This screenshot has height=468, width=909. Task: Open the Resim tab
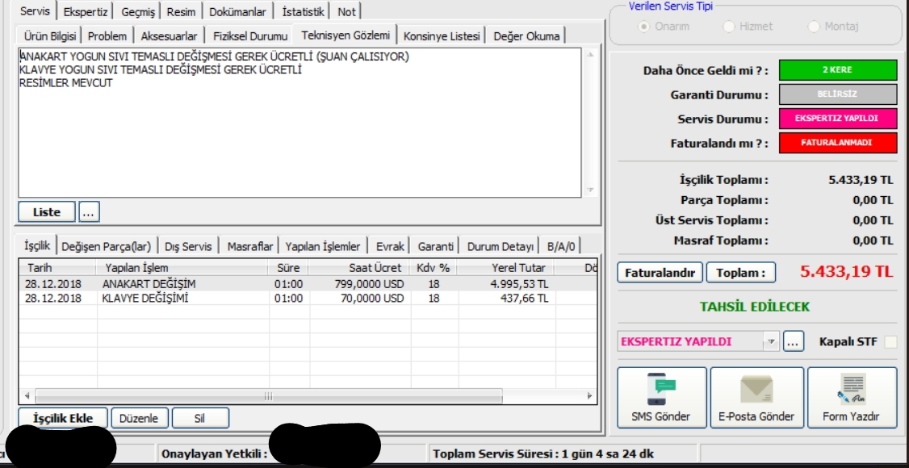tap(181, 11)
